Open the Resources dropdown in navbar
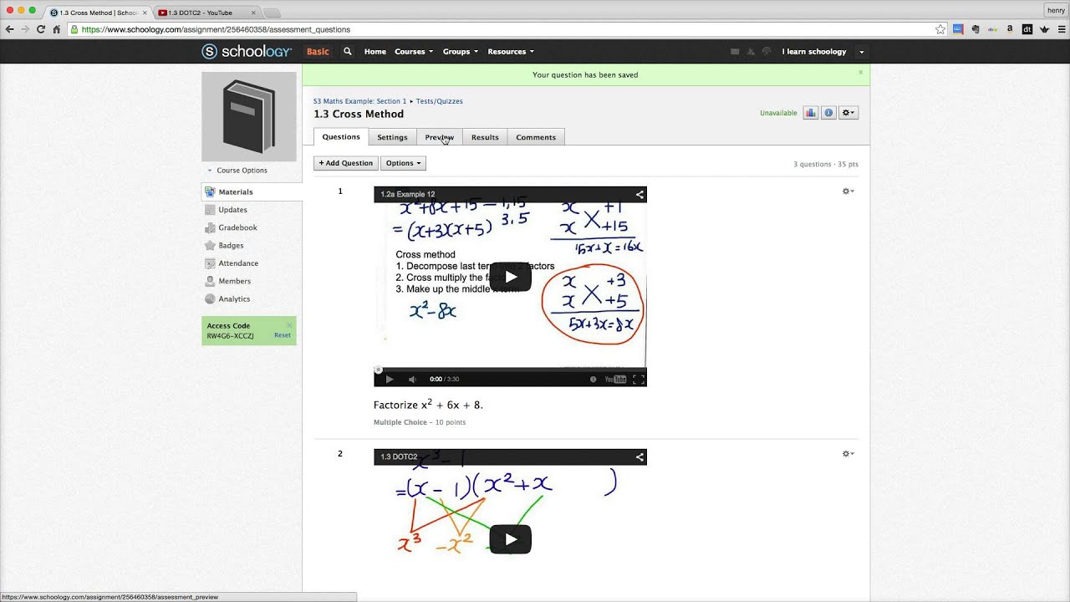The height and width of the screenshot is (602, 1070). click(511, 52)
